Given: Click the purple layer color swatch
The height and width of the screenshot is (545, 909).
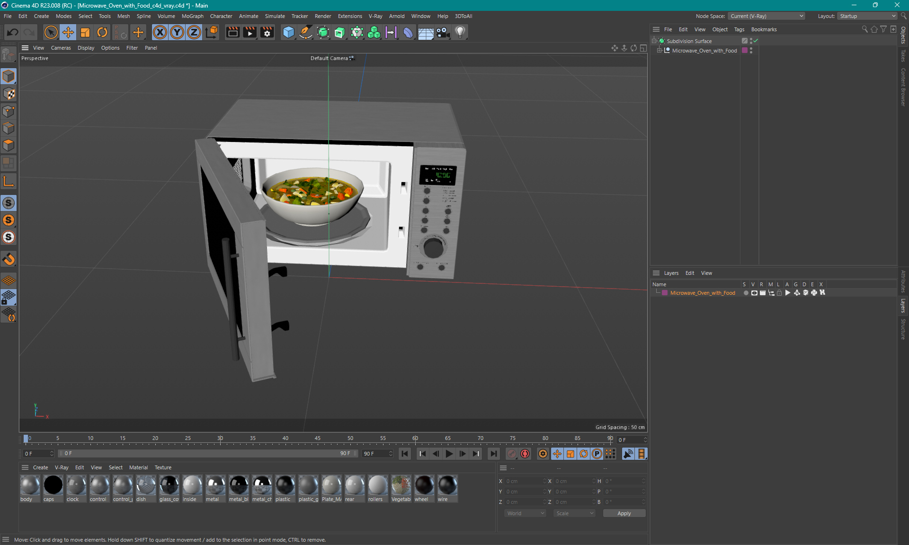Looking at the screenshot, I should click(x=665, y=293).
